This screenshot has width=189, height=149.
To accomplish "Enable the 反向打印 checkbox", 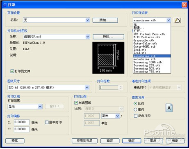I will click(135, 116).
